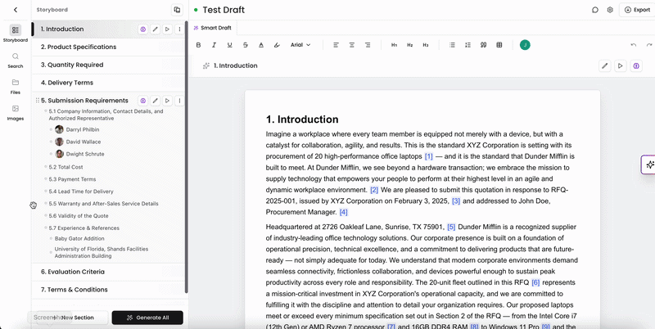
Task: Open the comments panel icon
Action: tap(595, 10)
